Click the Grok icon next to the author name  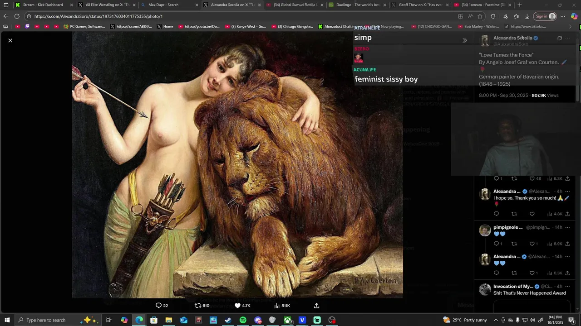click(x=559, y=38)
